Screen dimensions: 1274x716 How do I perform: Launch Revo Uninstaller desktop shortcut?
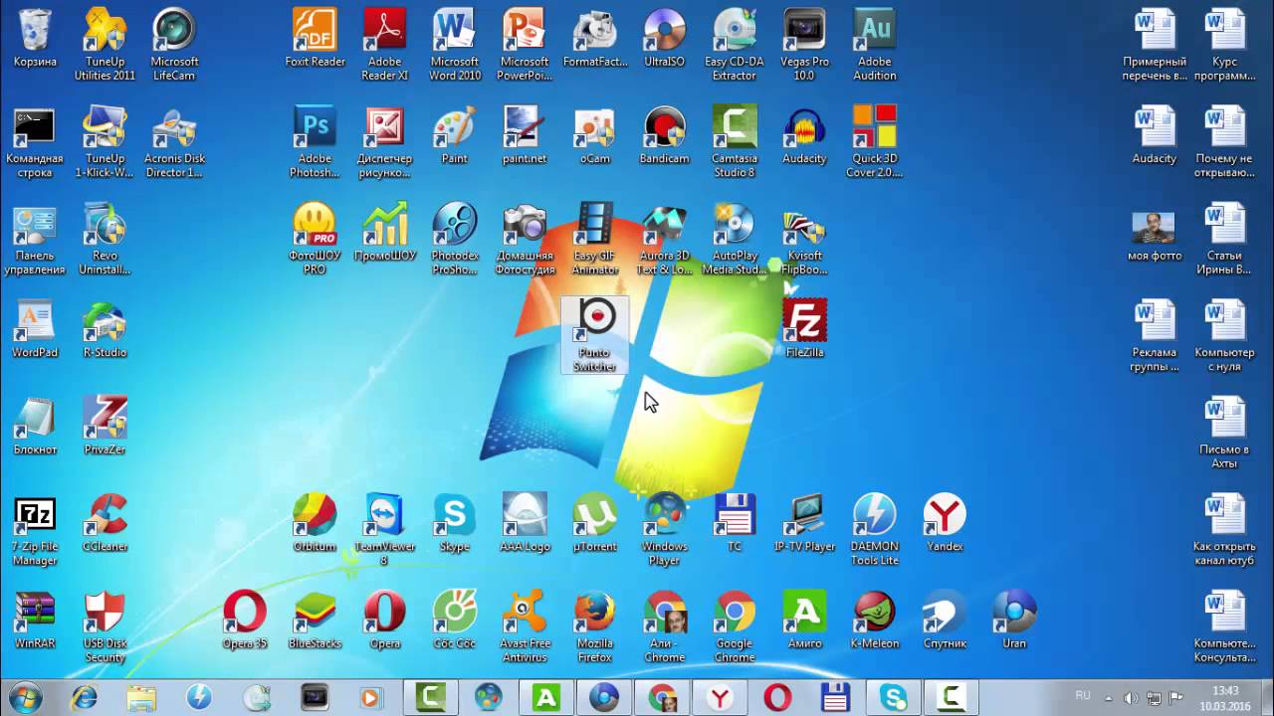(x=105, y=239)
